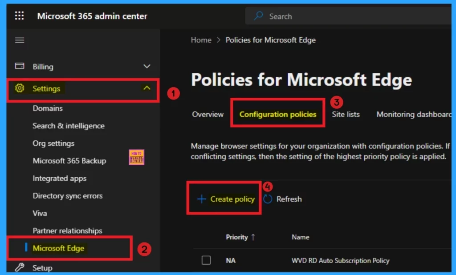This screenshot has height=275, width=456.
Task: Open the Setup navigation item
Action: 42,268
